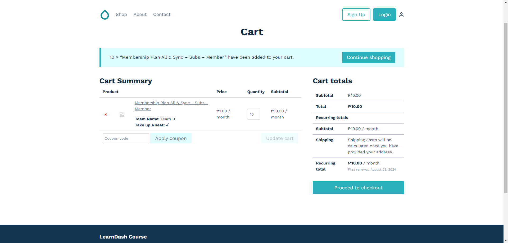Click the LearnDash Course footer heading
The width and height of the screenshot is (508, 243).
click(123, 237)
